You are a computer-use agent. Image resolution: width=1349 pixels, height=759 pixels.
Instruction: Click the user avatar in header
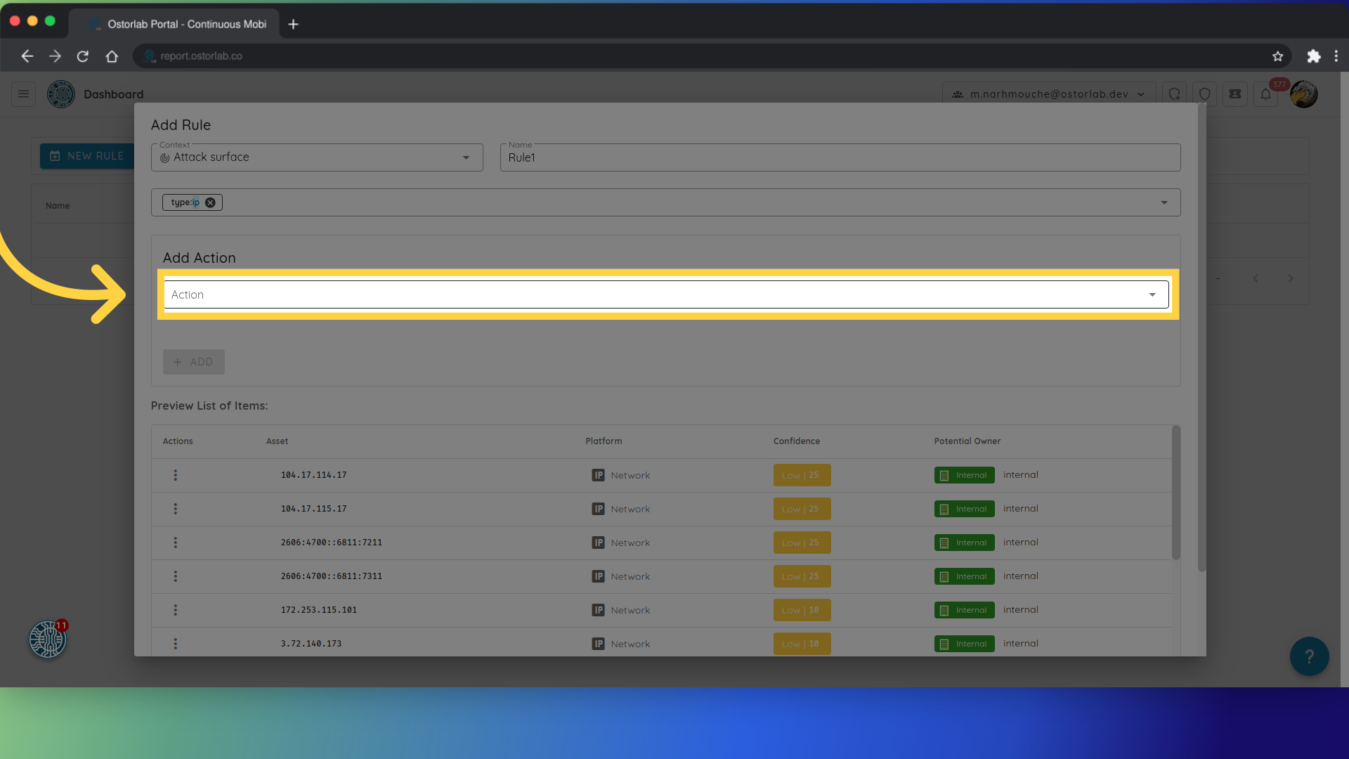1304,94
